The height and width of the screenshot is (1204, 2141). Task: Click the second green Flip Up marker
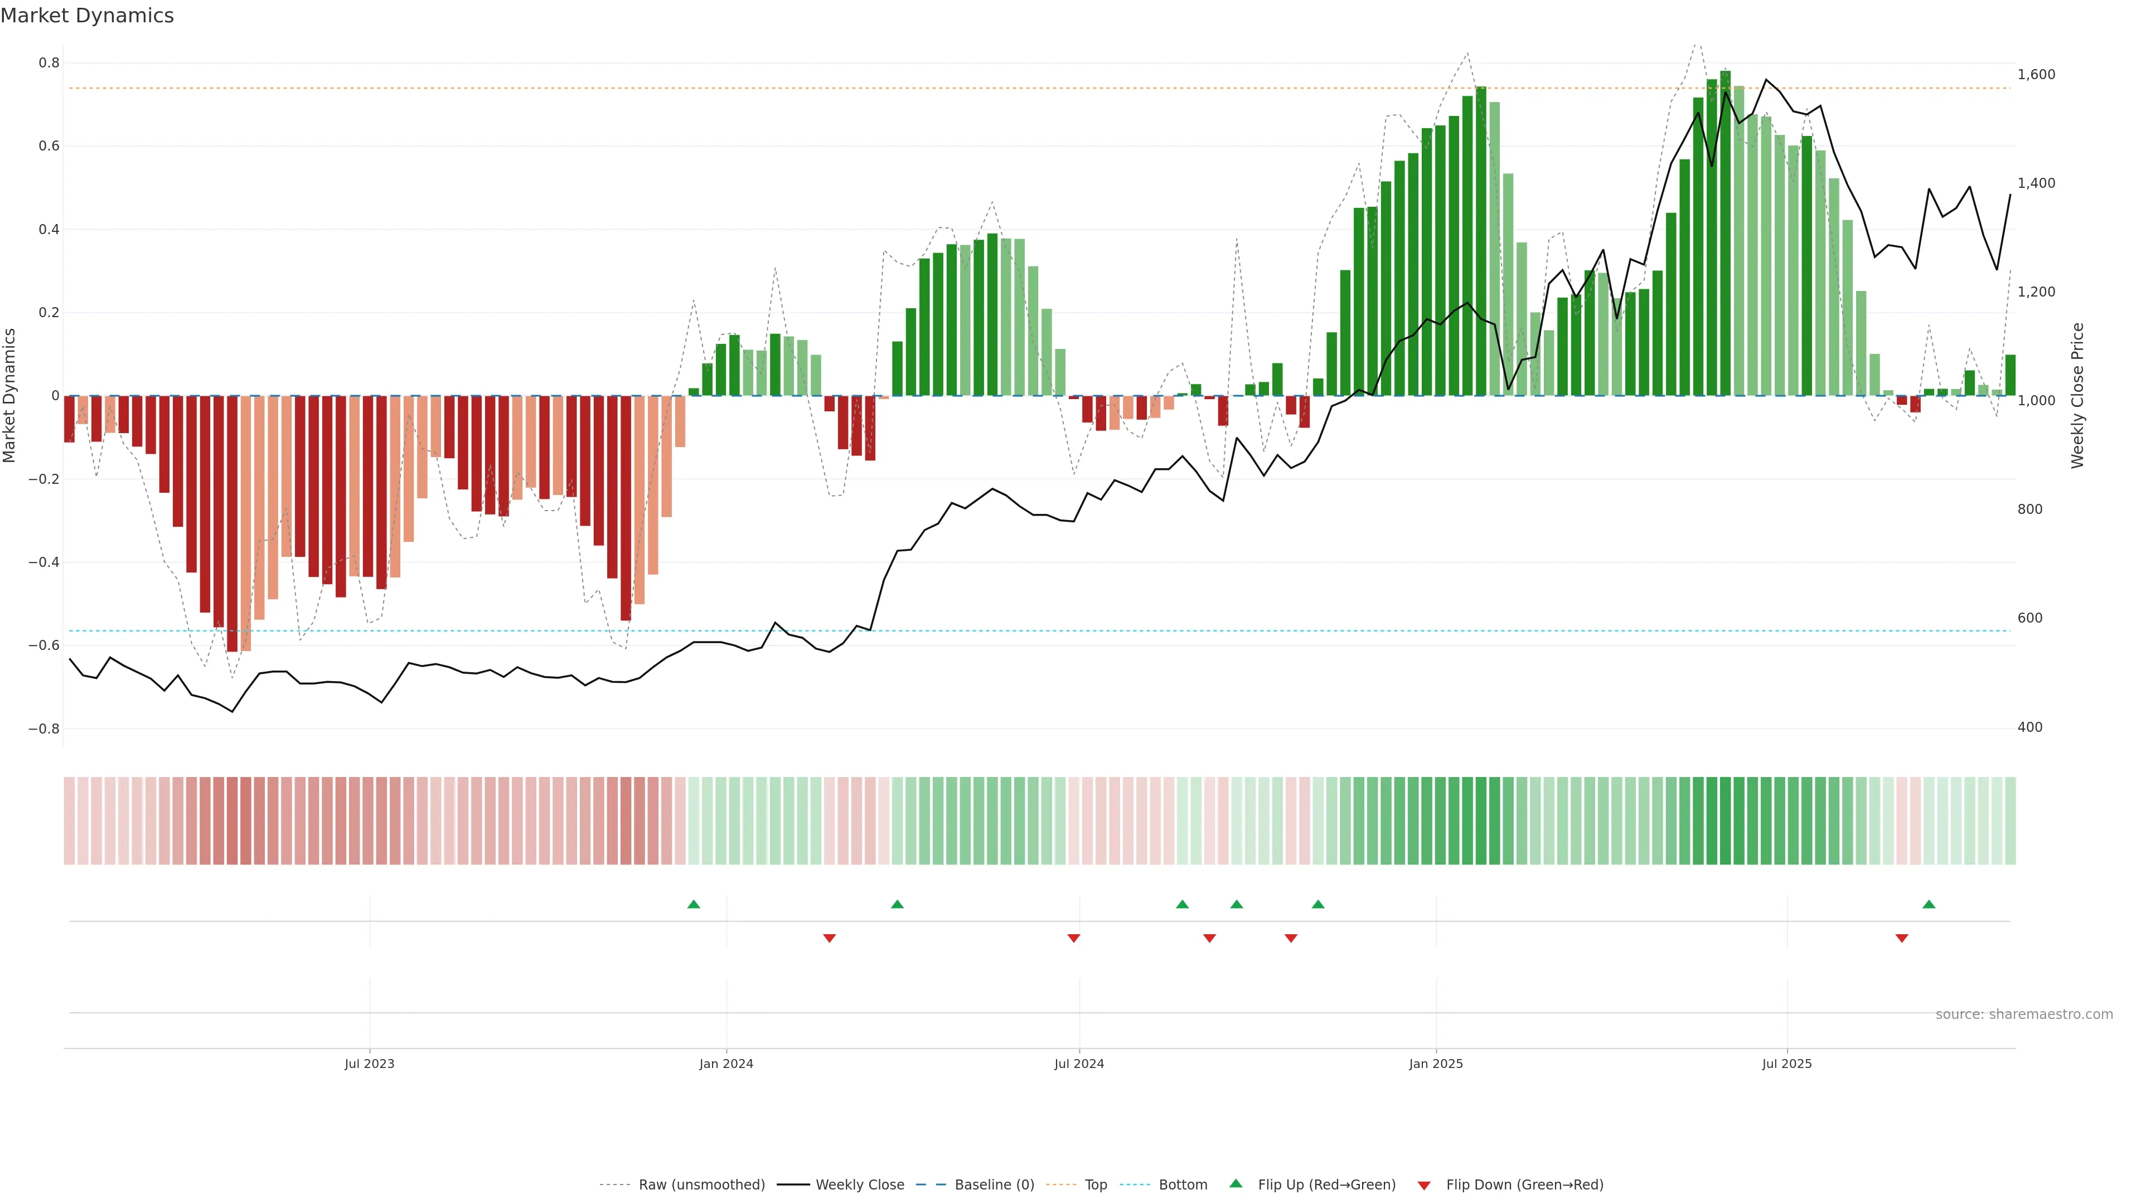(897, 904)
